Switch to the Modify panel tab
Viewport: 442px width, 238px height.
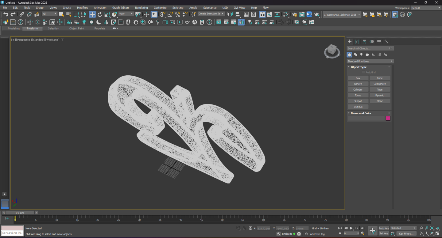click(357, 41)
